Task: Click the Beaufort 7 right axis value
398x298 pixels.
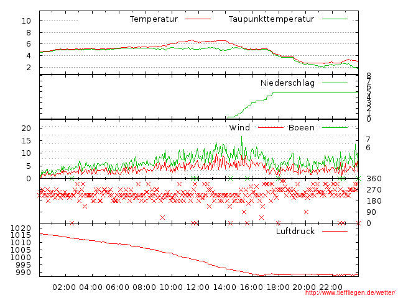Action: coord(368,139)
